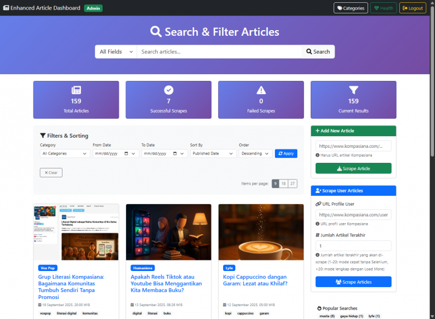Viewport: 435px width, 319px height.
Task: Click the magnifier icon in the page heading
Action: pos(156,32)
